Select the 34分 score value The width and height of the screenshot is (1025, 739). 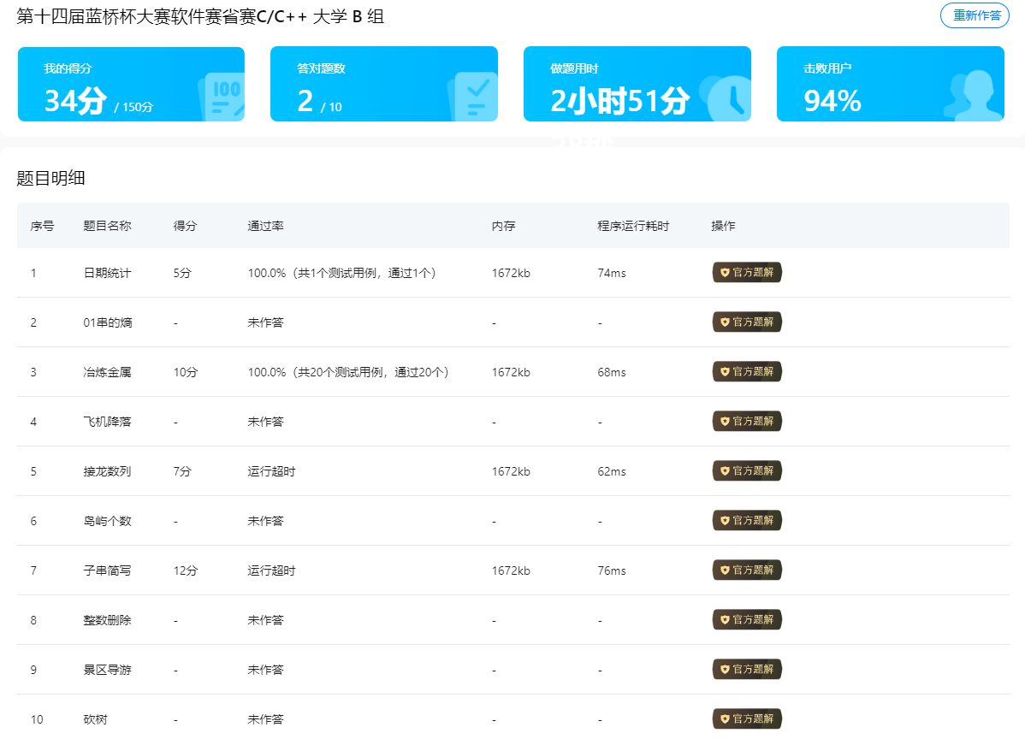(x=75, y=101)
